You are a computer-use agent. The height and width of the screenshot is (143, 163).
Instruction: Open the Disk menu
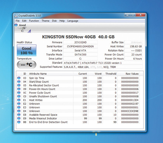pyautogui.click(x=54, y=21)
